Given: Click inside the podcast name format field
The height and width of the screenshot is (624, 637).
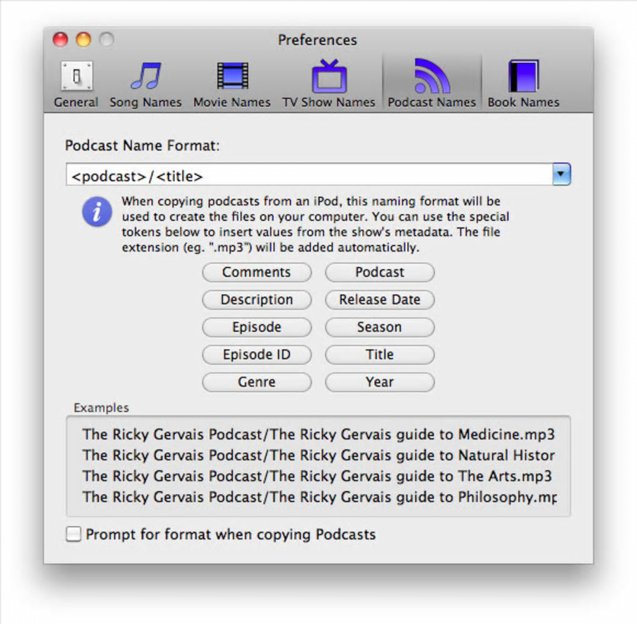Looking at the screenshot, I should click(309, 175).
